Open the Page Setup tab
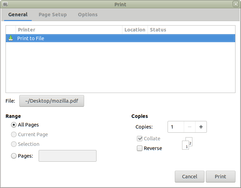This screenshot has height=188, width=241. [x=52, y=15]
